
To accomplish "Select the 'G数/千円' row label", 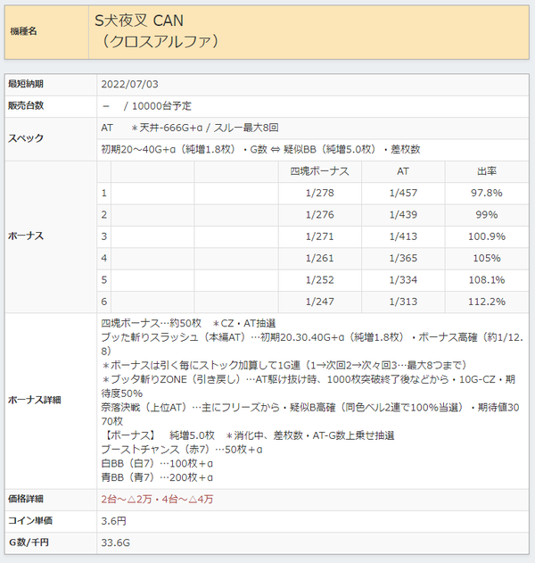I will point(29,542).
